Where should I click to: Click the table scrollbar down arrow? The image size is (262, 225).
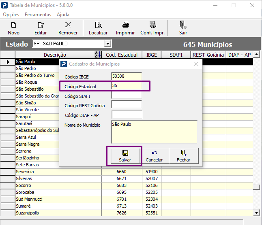pyautogui.click(x=256, y=213)
